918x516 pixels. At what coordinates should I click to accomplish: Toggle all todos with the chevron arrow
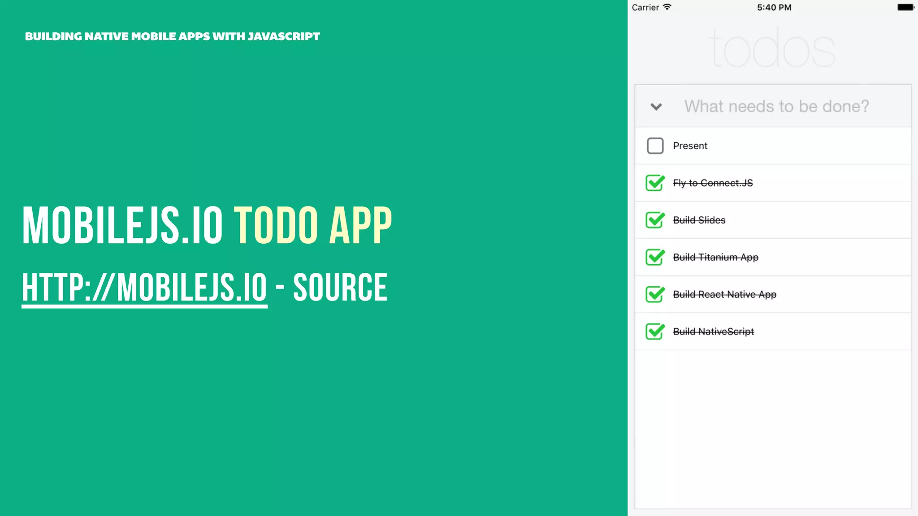(x=656, y=107)
